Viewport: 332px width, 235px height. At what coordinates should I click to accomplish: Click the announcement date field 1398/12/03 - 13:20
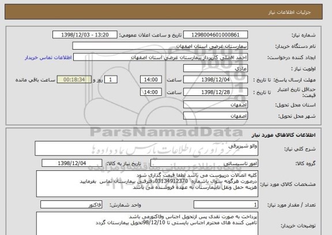click(x=85, y=35)
